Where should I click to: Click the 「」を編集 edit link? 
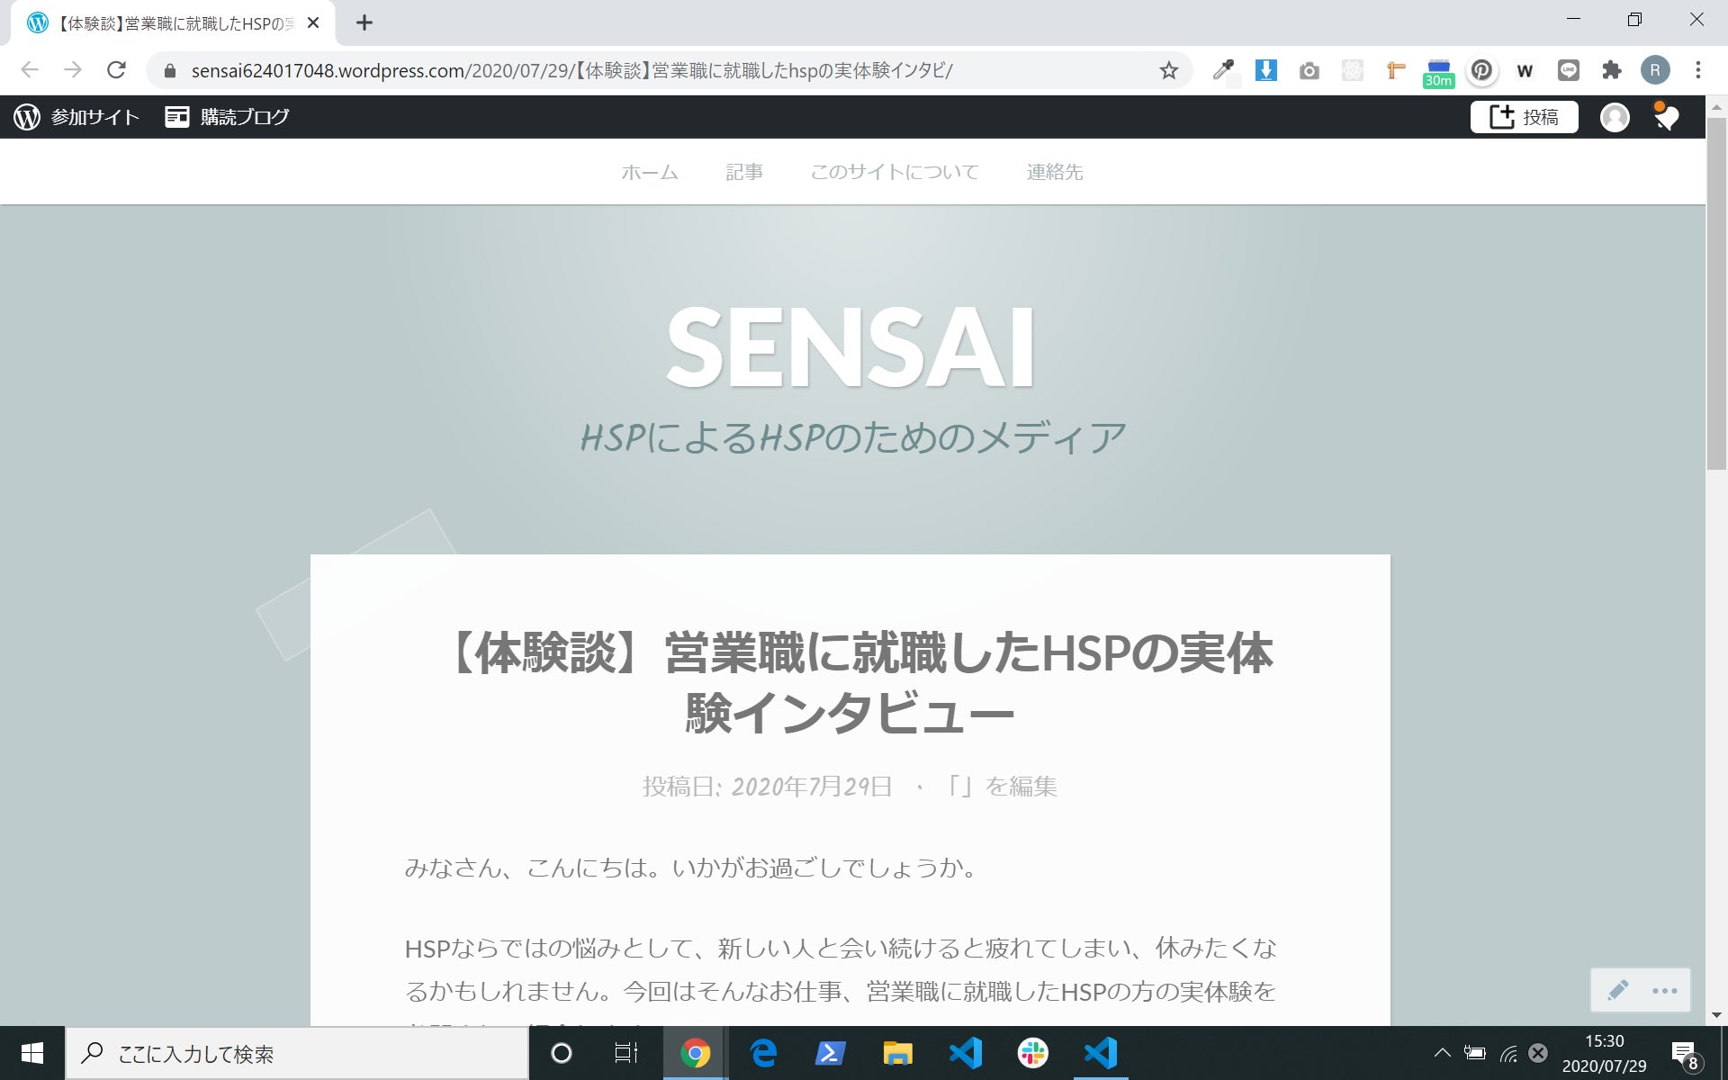coord(999,786)
